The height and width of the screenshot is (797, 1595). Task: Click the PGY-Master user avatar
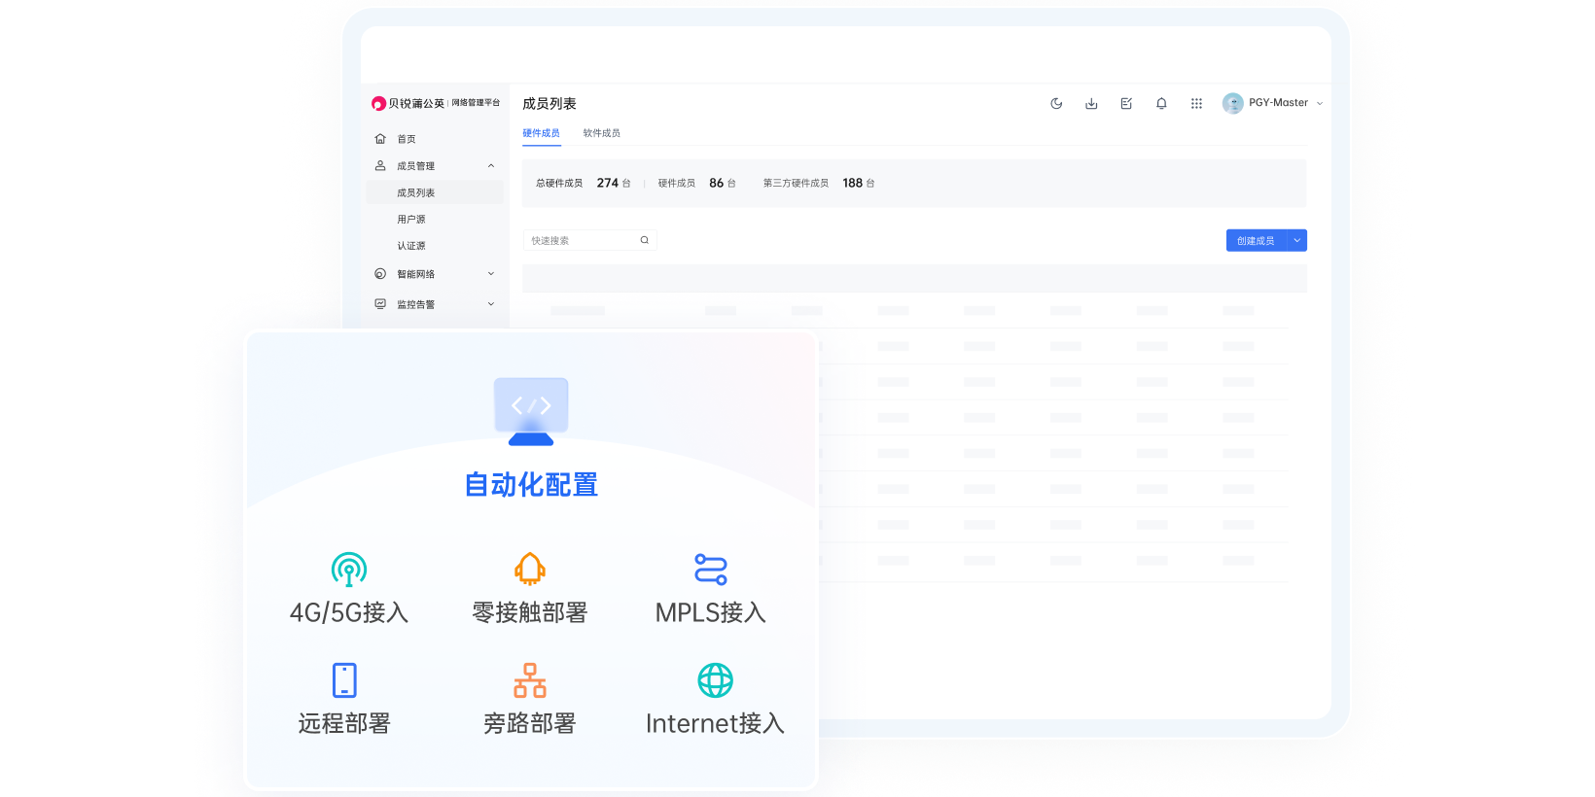coord(1233,103)
